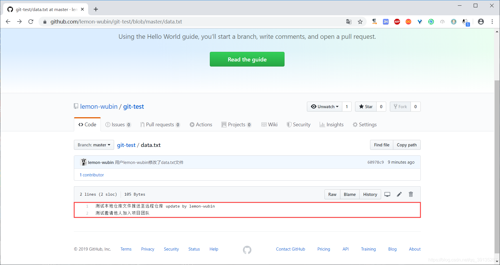Go back to the previous page
The width and height of the screenshot is (500, 265).
tap(8, 22)
